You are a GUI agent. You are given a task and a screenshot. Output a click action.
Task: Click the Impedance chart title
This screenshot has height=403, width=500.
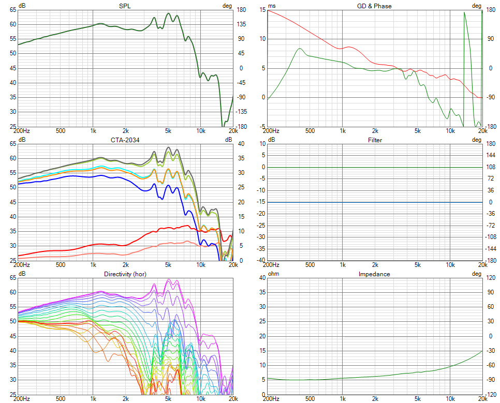pyautogui.click(x=374, y=274)
